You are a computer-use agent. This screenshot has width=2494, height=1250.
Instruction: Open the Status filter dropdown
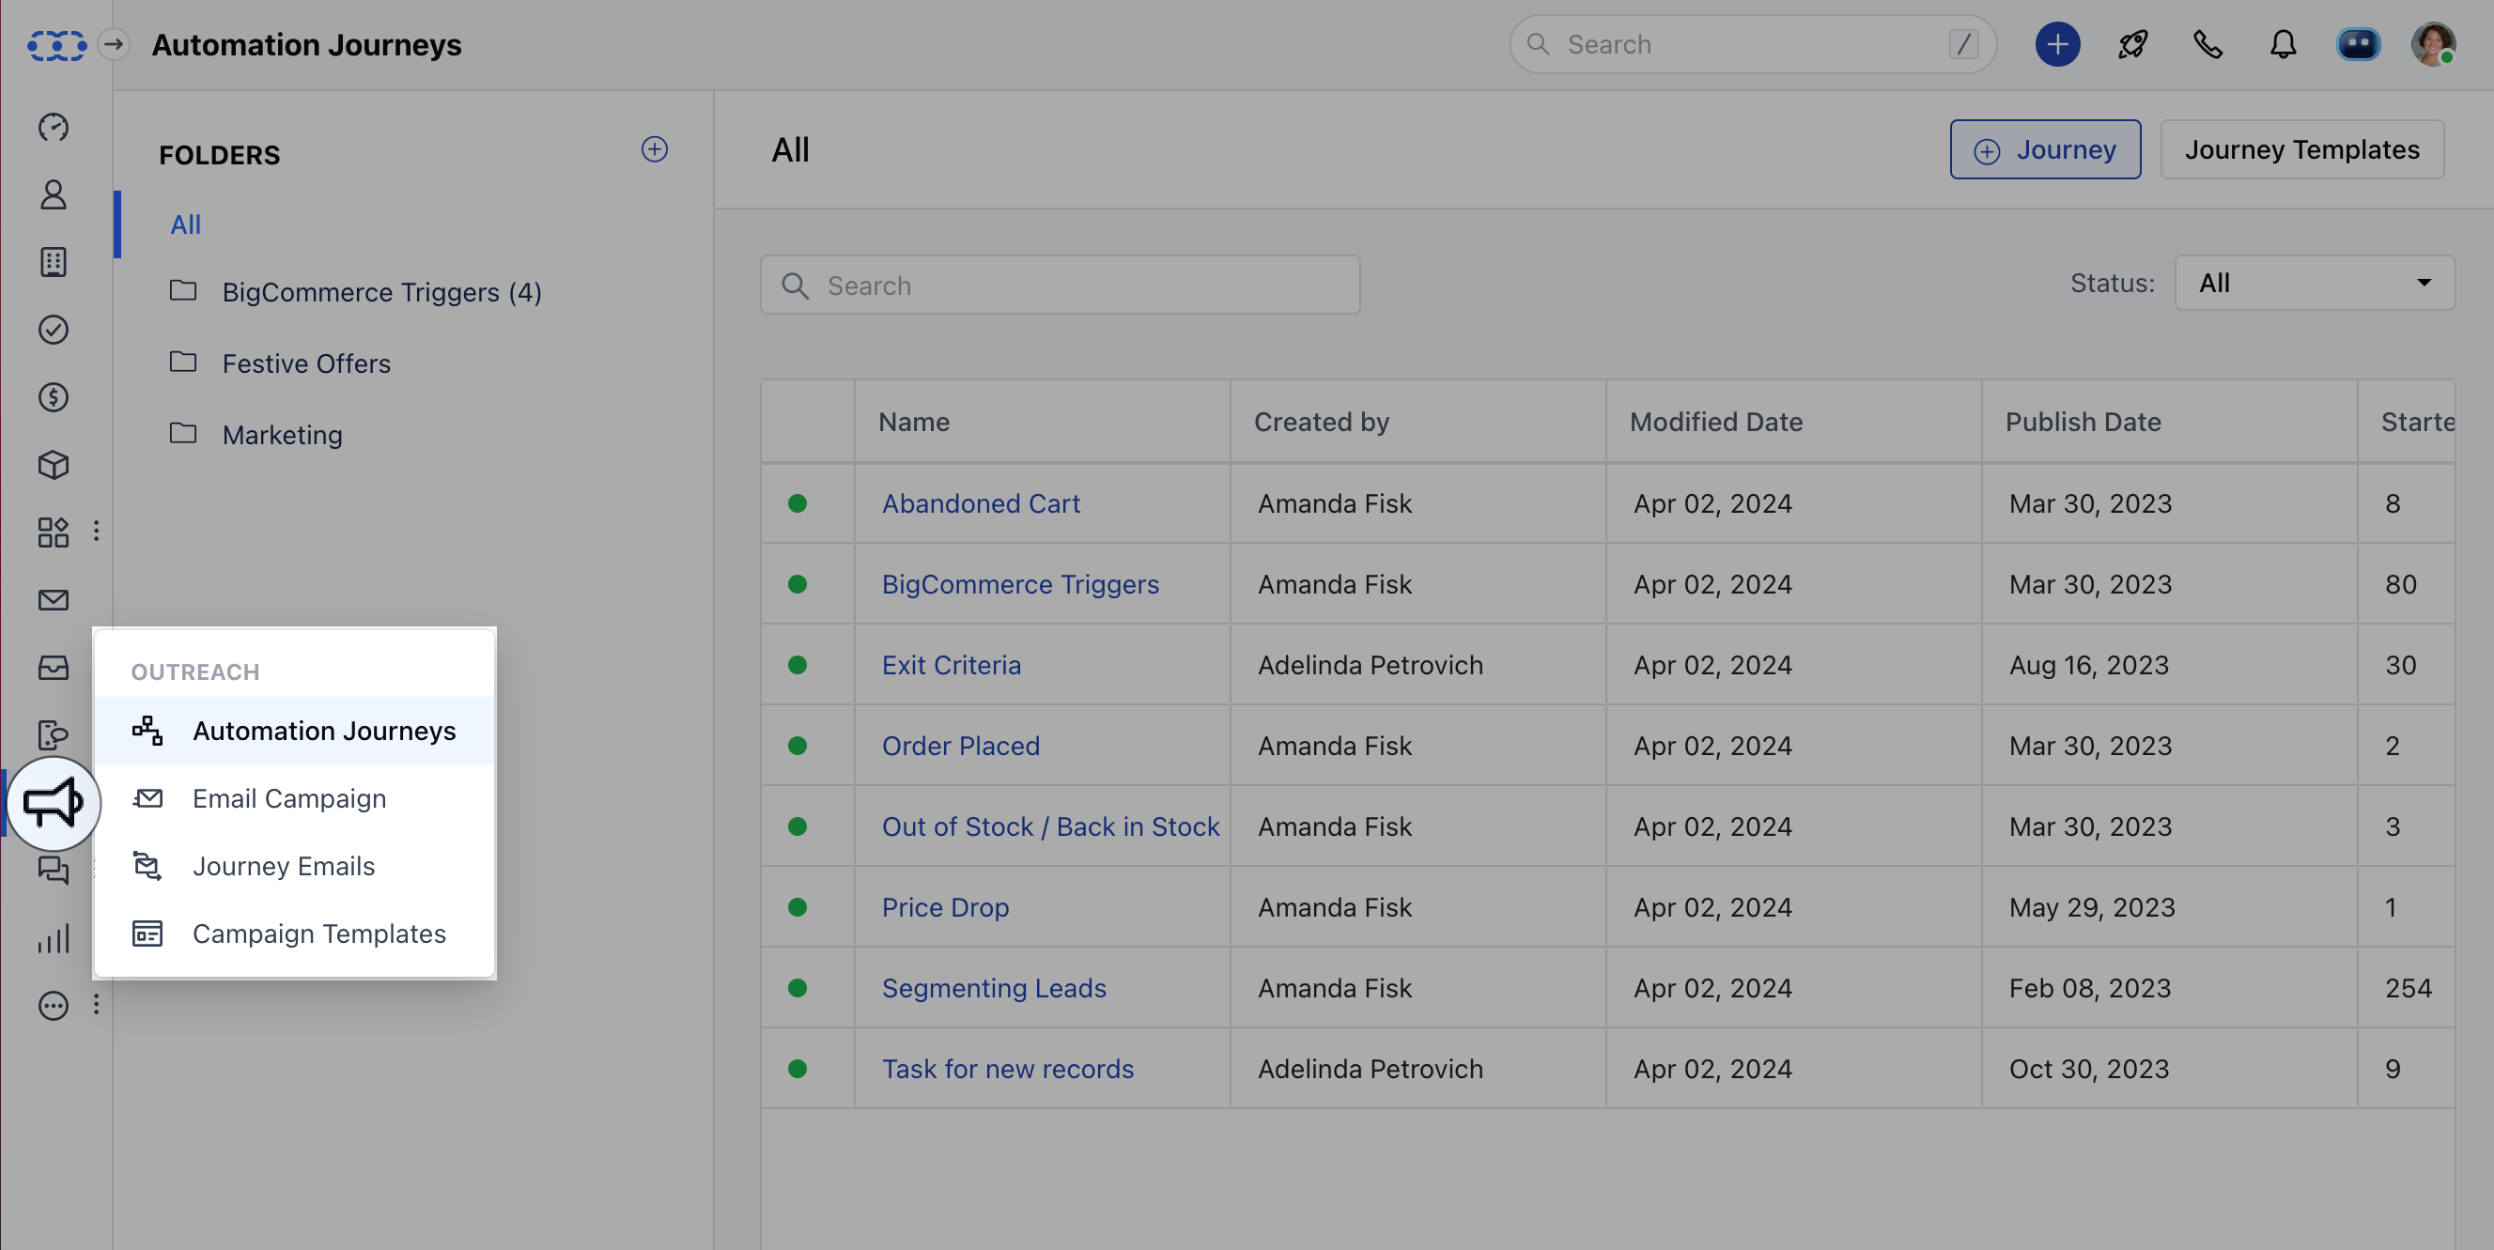(2314, 283)
